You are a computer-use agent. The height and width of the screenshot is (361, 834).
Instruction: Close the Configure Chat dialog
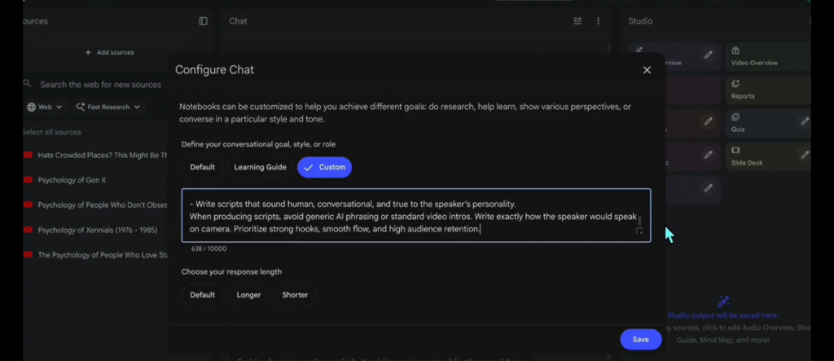point(647,70)
